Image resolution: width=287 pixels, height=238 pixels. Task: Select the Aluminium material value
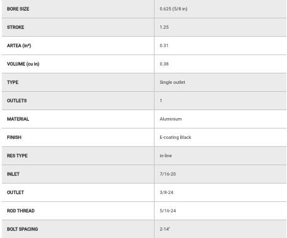click(x=170, y=119)
